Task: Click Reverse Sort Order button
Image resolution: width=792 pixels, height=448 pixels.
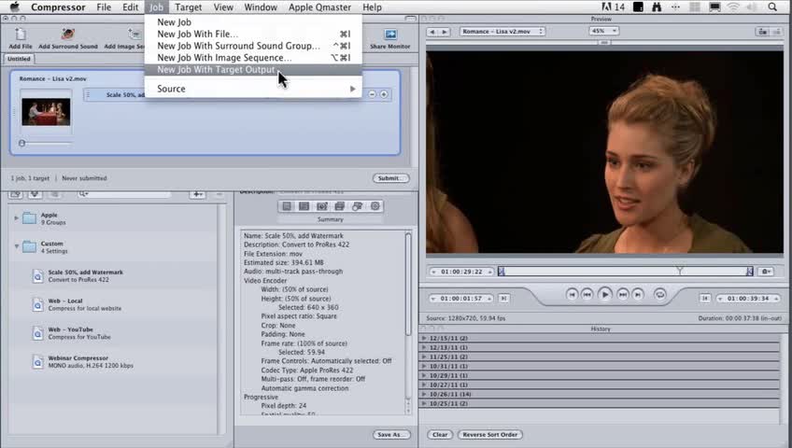Action: 490,434
